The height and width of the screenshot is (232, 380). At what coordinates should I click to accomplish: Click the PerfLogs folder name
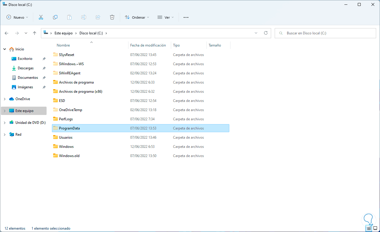tap(66, 119)
